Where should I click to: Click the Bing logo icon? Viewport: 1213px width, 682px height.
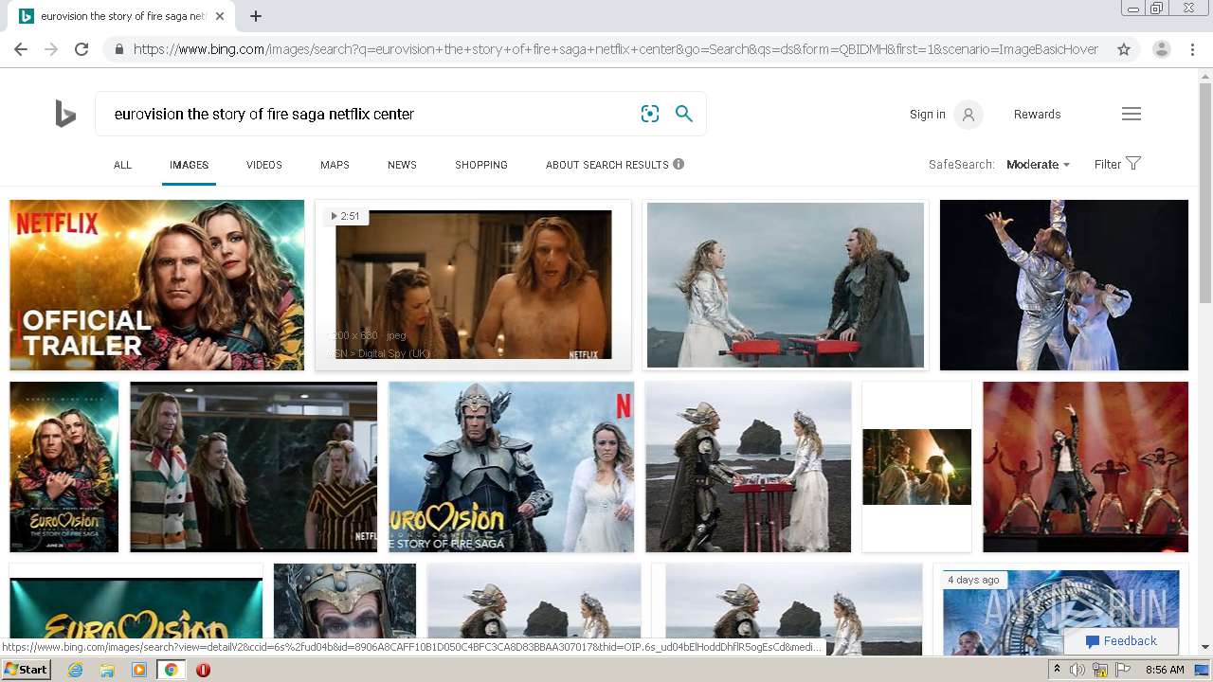pos(65,115)
